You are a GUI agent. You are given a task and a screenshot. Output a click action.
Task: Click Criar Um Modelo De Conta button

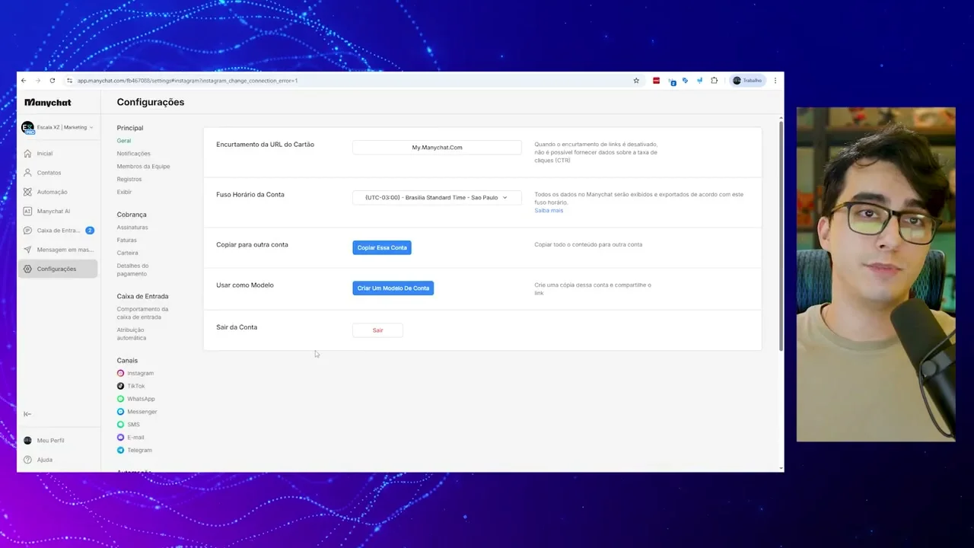[x=393, y=288]
